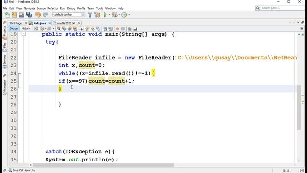Open the File menu
The image size is (307, 173).
tap(5, 8)
